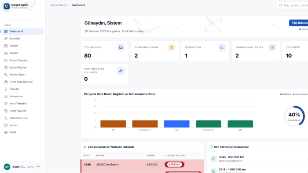Click the Parça Bilgi Bankası box icon
The image size is (308, 173).
click(6, 82)
